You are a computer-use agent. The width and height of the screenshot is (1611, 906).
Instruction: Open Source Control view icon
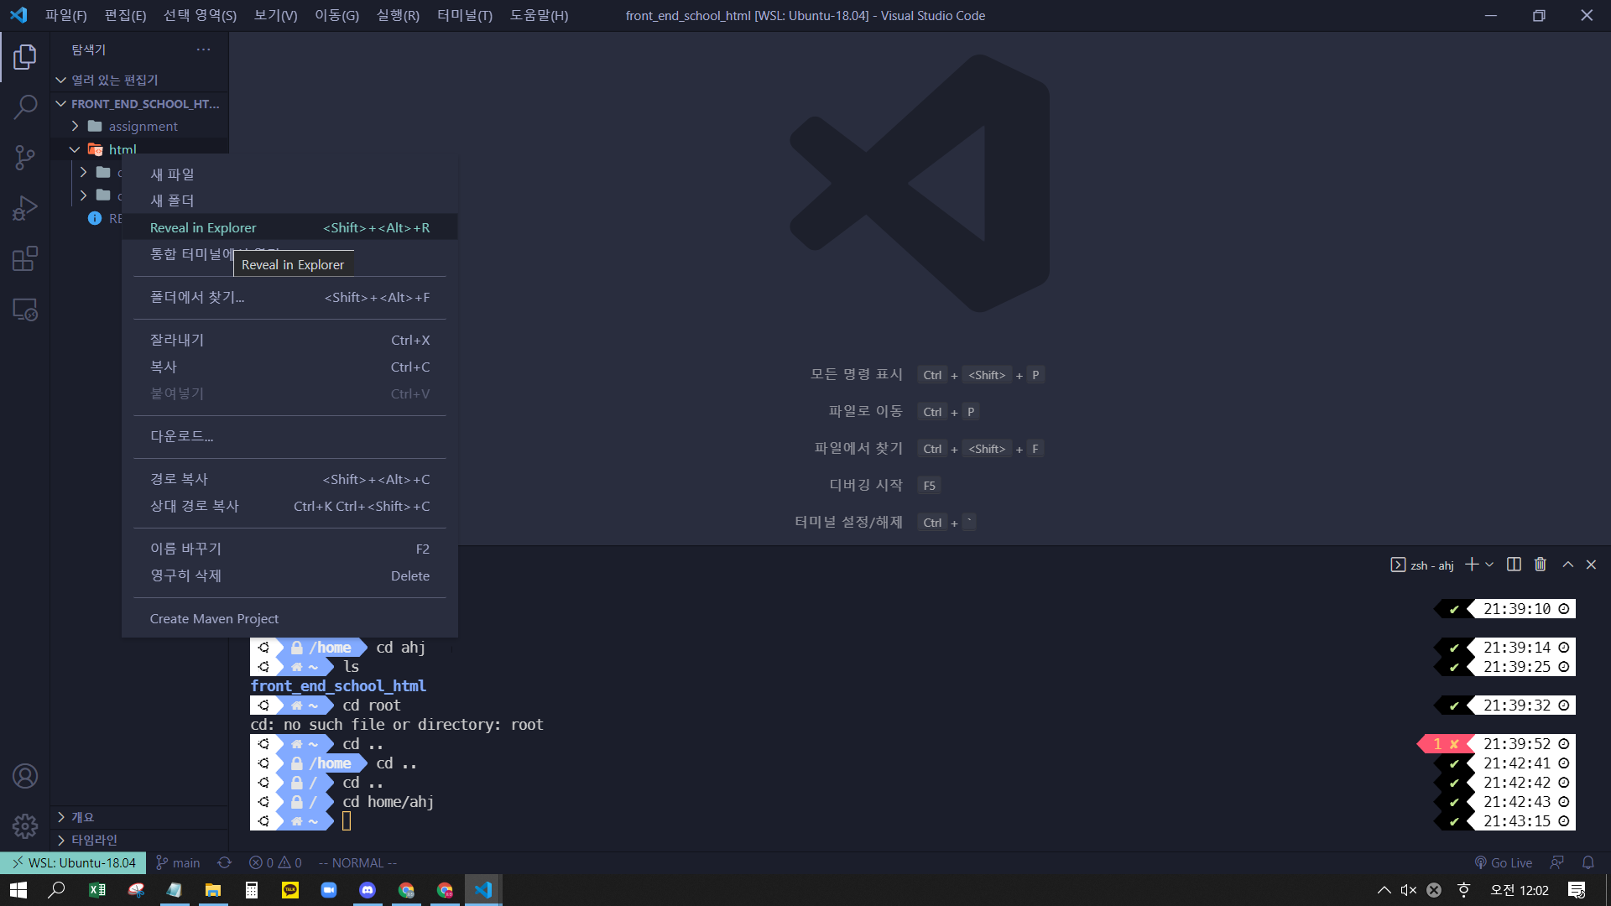pos(25,157)
